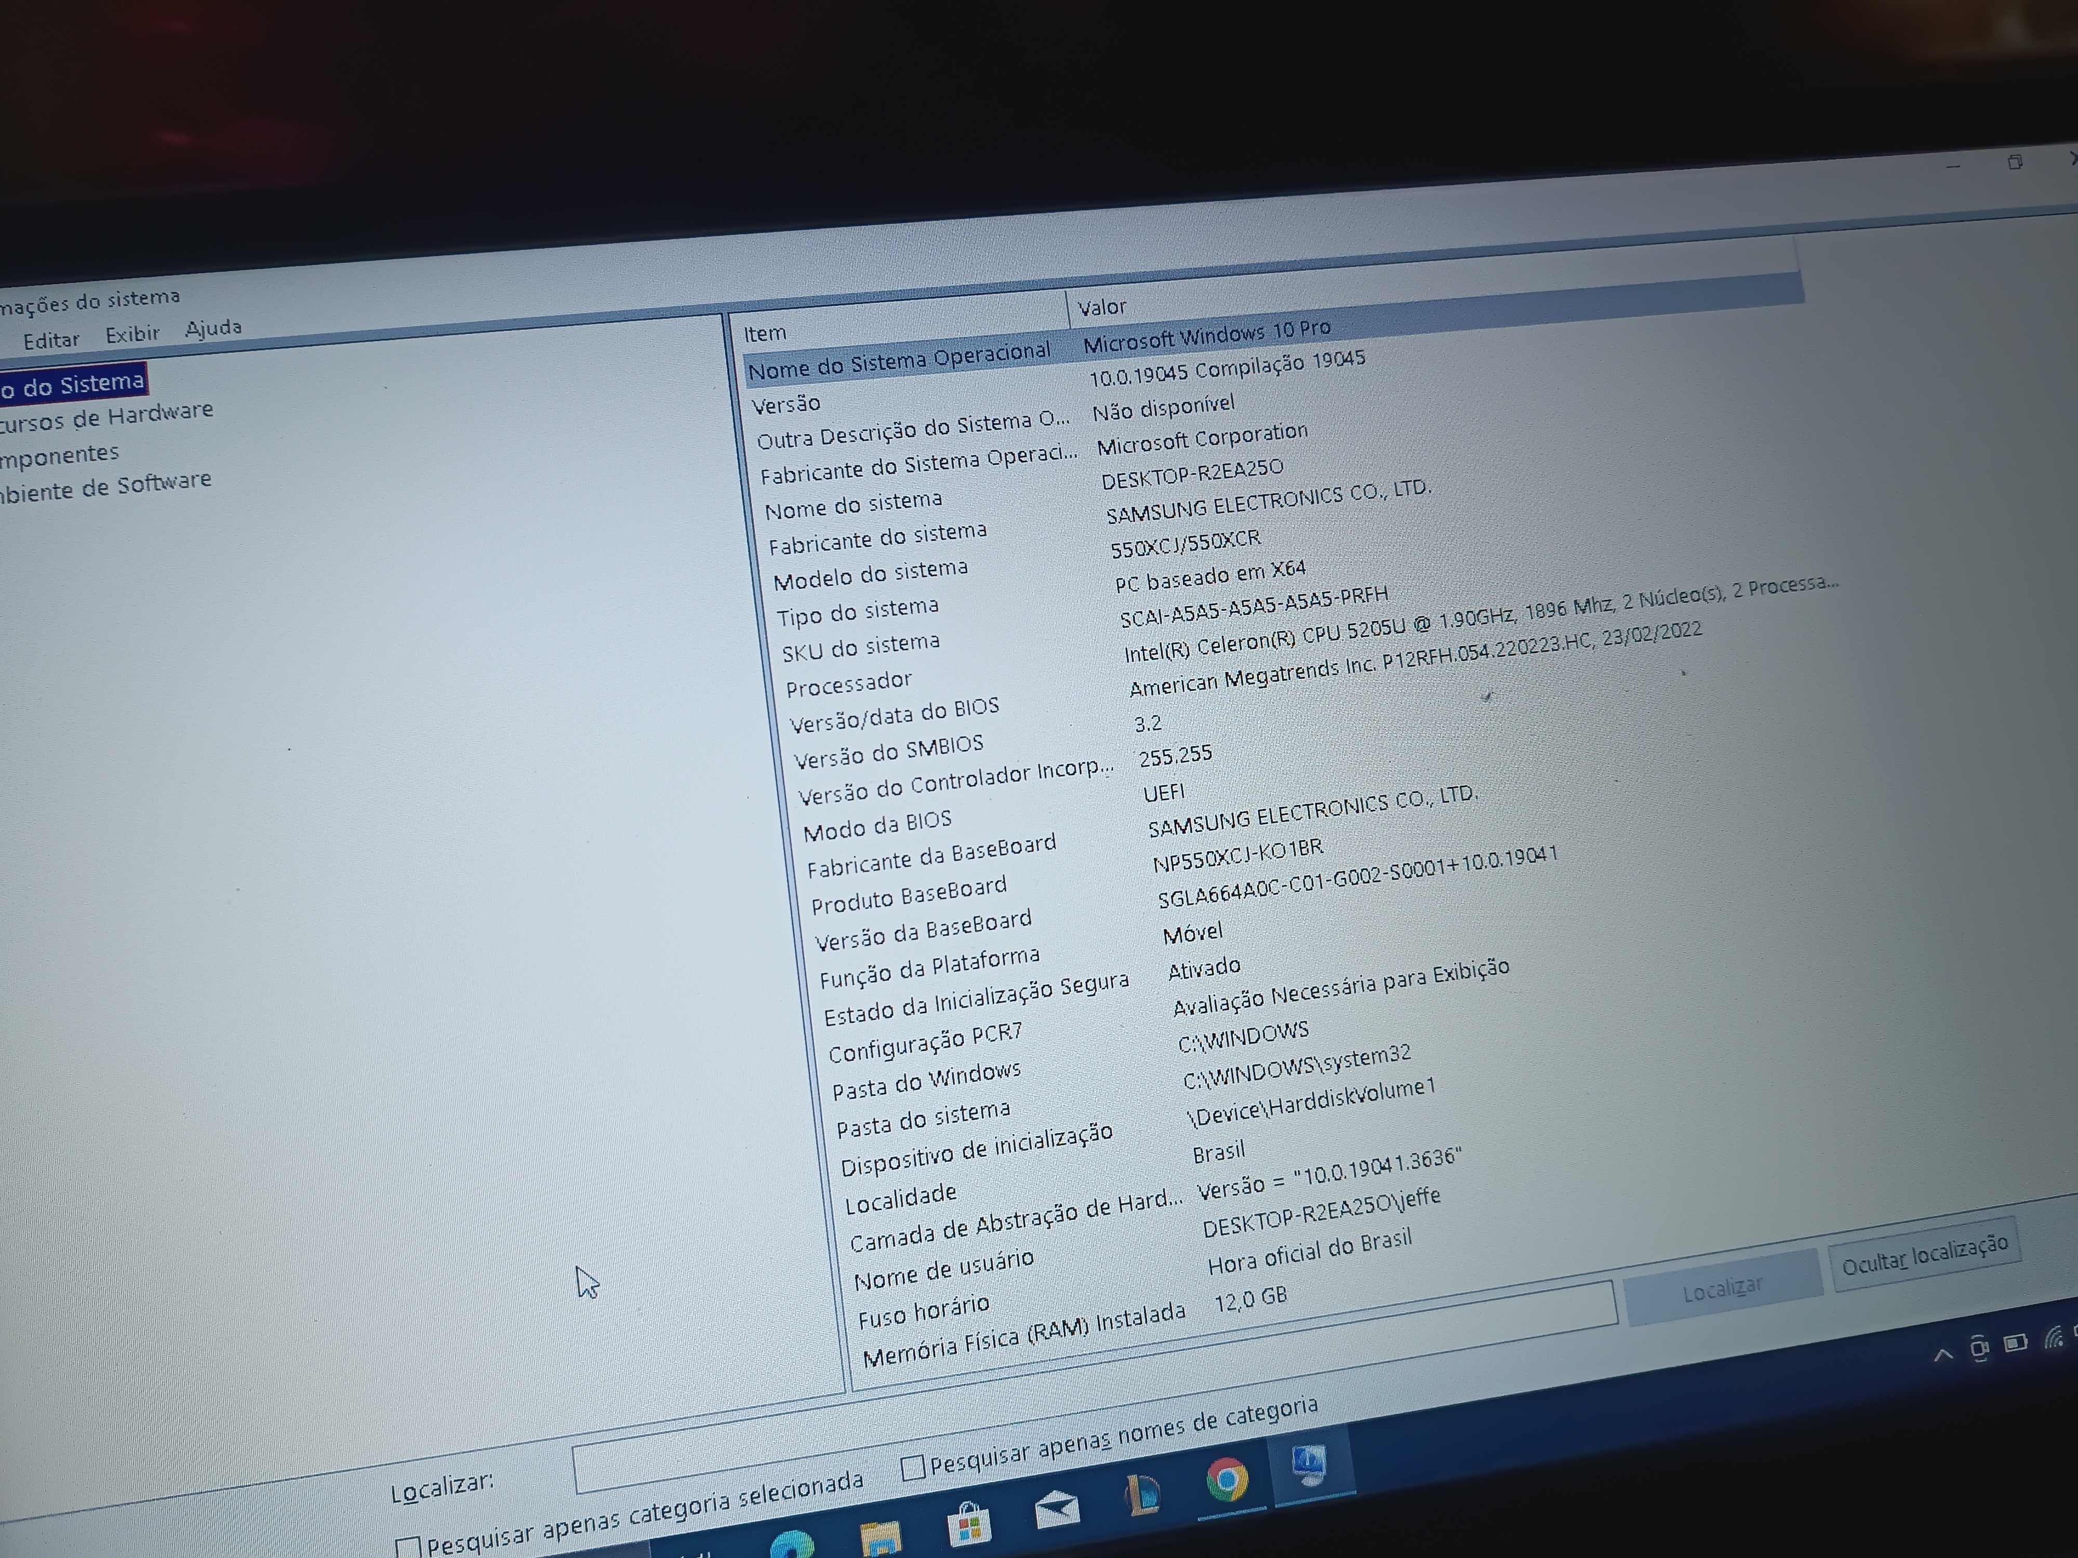Open the Ajuda menu
The width and height of the screenshot is (2078, 1558).
tap(213, 328)
